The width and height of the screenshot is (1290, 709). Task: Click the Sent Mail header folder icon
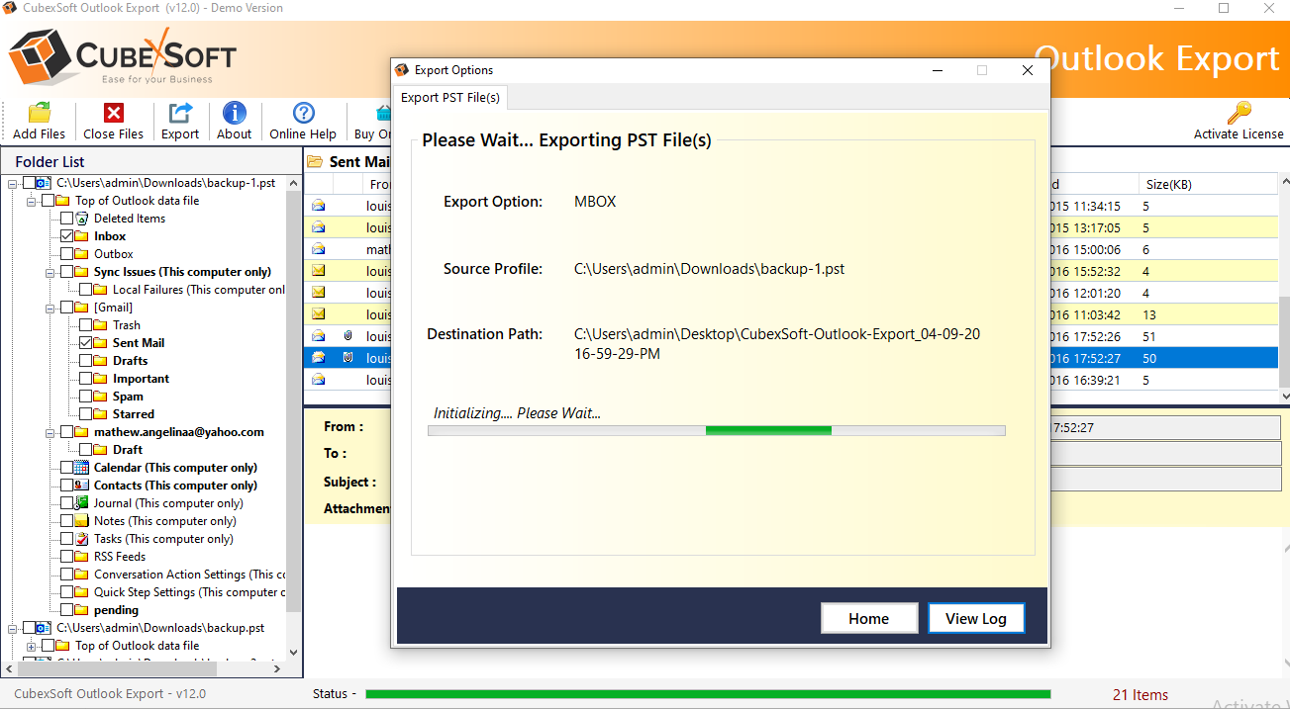(315, 162)
